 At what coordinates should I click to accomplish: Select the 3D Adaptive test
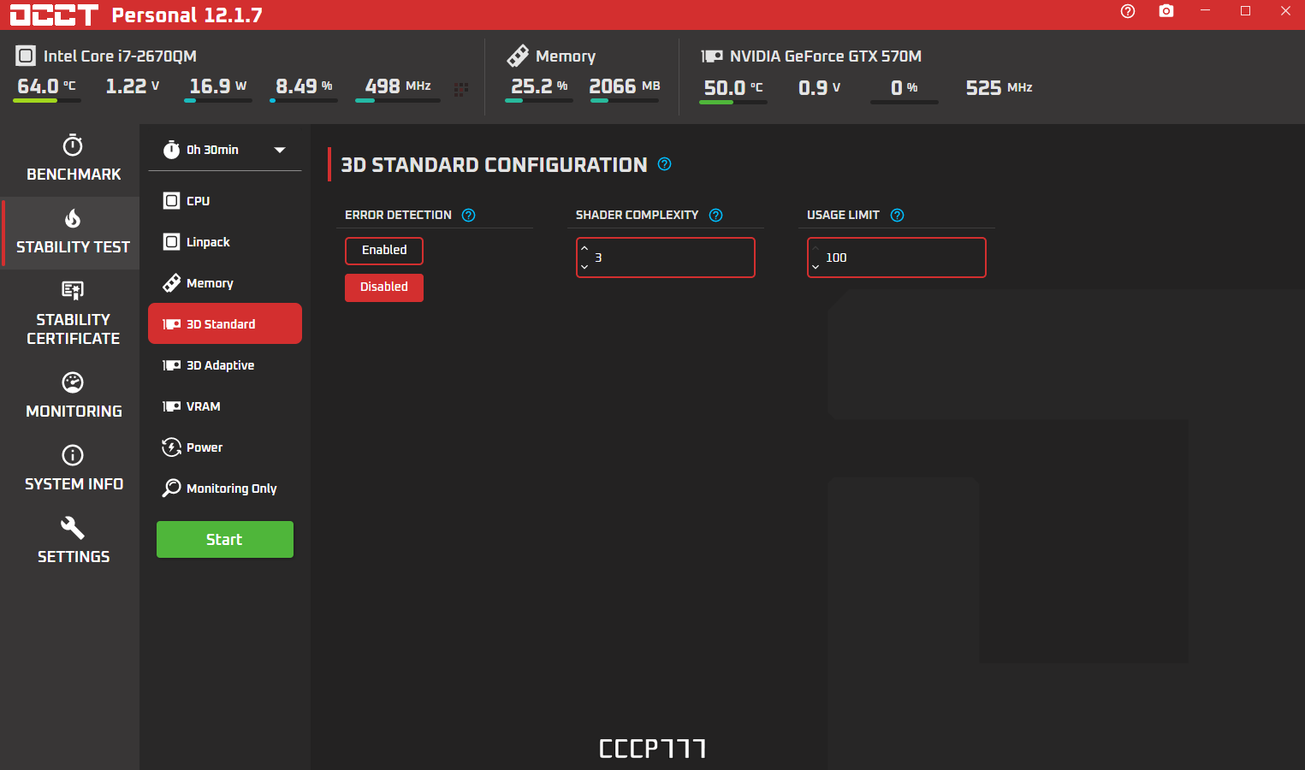225,365
